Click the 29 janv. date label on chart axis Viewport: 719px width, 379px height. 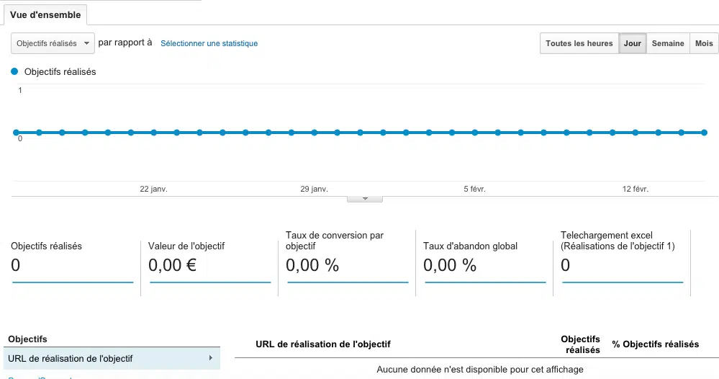point(314,189)
